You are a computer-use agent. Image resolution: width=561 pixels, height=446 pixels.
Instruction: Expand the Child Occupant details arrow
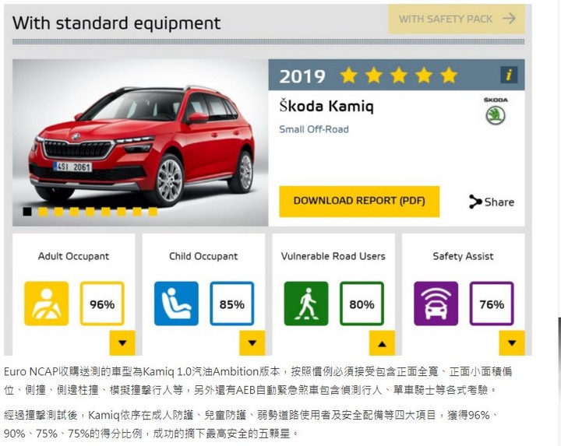[x=252, y=342]
